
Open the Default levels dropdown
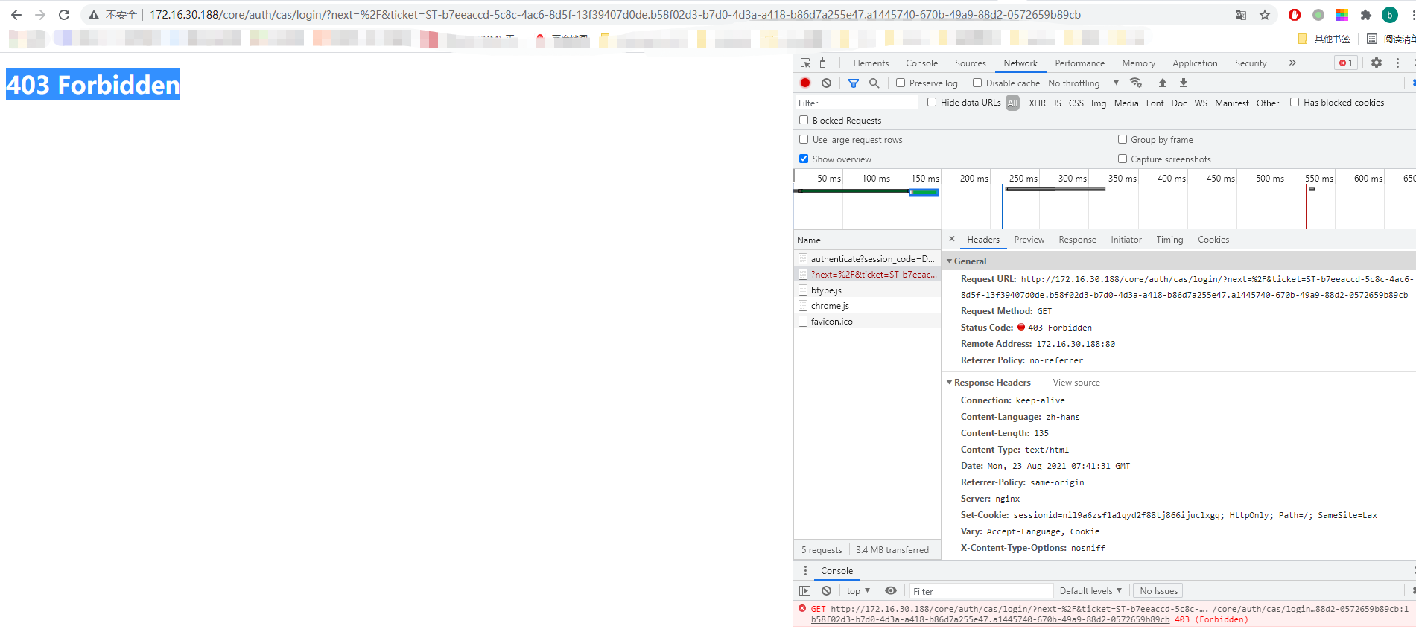pyautogui.click(x=1090, y=591)
